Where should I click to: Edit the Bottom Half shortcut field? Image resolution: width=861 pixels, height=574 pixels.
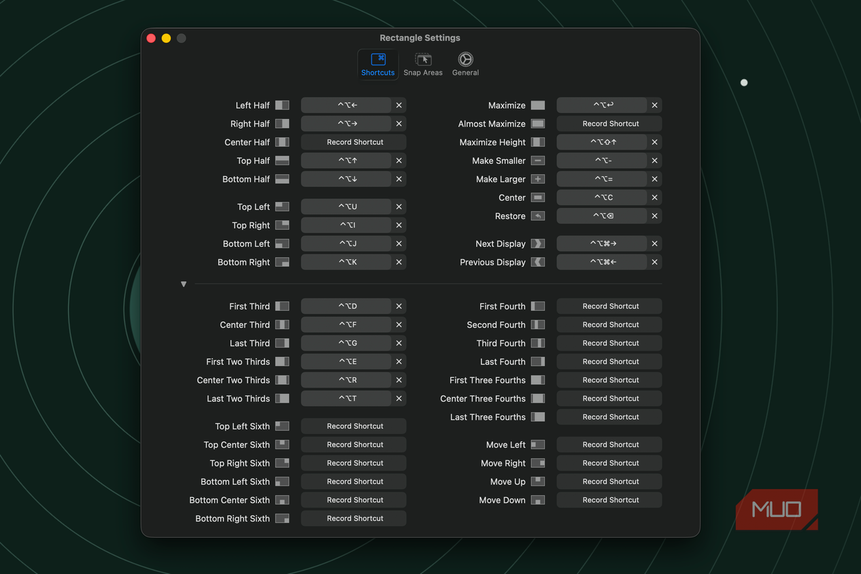point(346,179)
